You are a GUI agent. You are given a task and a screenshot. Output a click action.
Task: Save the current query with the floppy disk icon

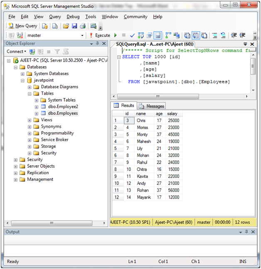[74, 26]
